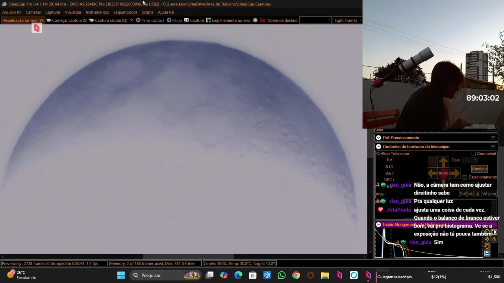Click the red PARAR stop button

pos(443,173)
